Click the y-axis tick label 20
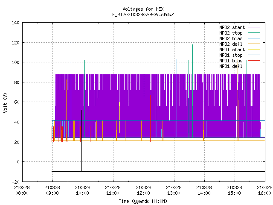Viewport: 273px width, 205px height. 17,142
